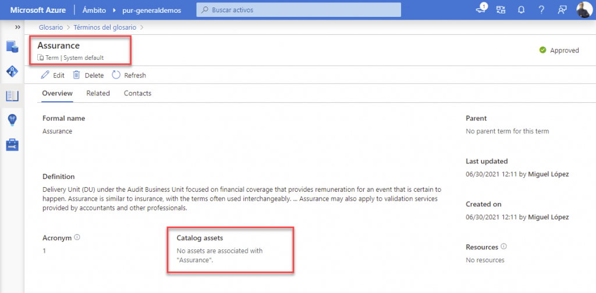
Task: Open the feedback person icon
Action: 562,10
